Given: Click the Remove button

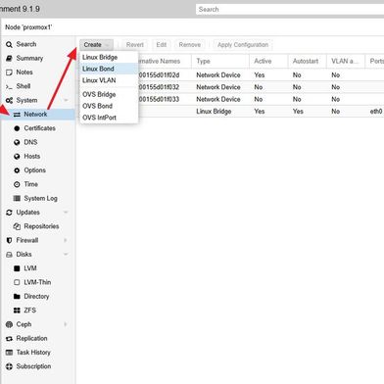Looking at the screenshot, I should tap(190, 45).
